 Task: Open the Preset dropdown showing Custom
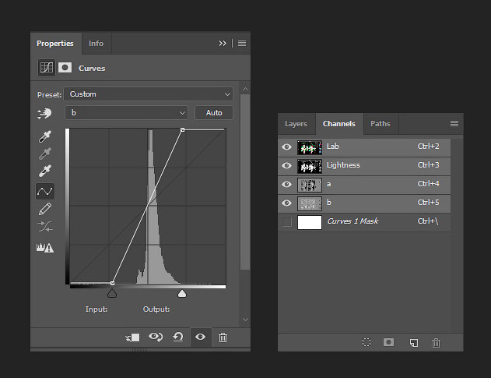[148, 94]
